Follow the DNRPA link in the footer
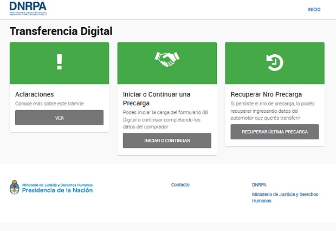 259,185
